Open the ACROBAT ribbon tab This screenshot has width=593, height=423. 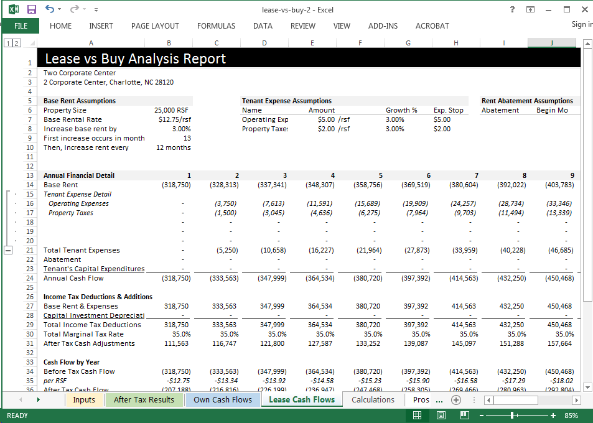pyautogui.click(x=432, y=26)
